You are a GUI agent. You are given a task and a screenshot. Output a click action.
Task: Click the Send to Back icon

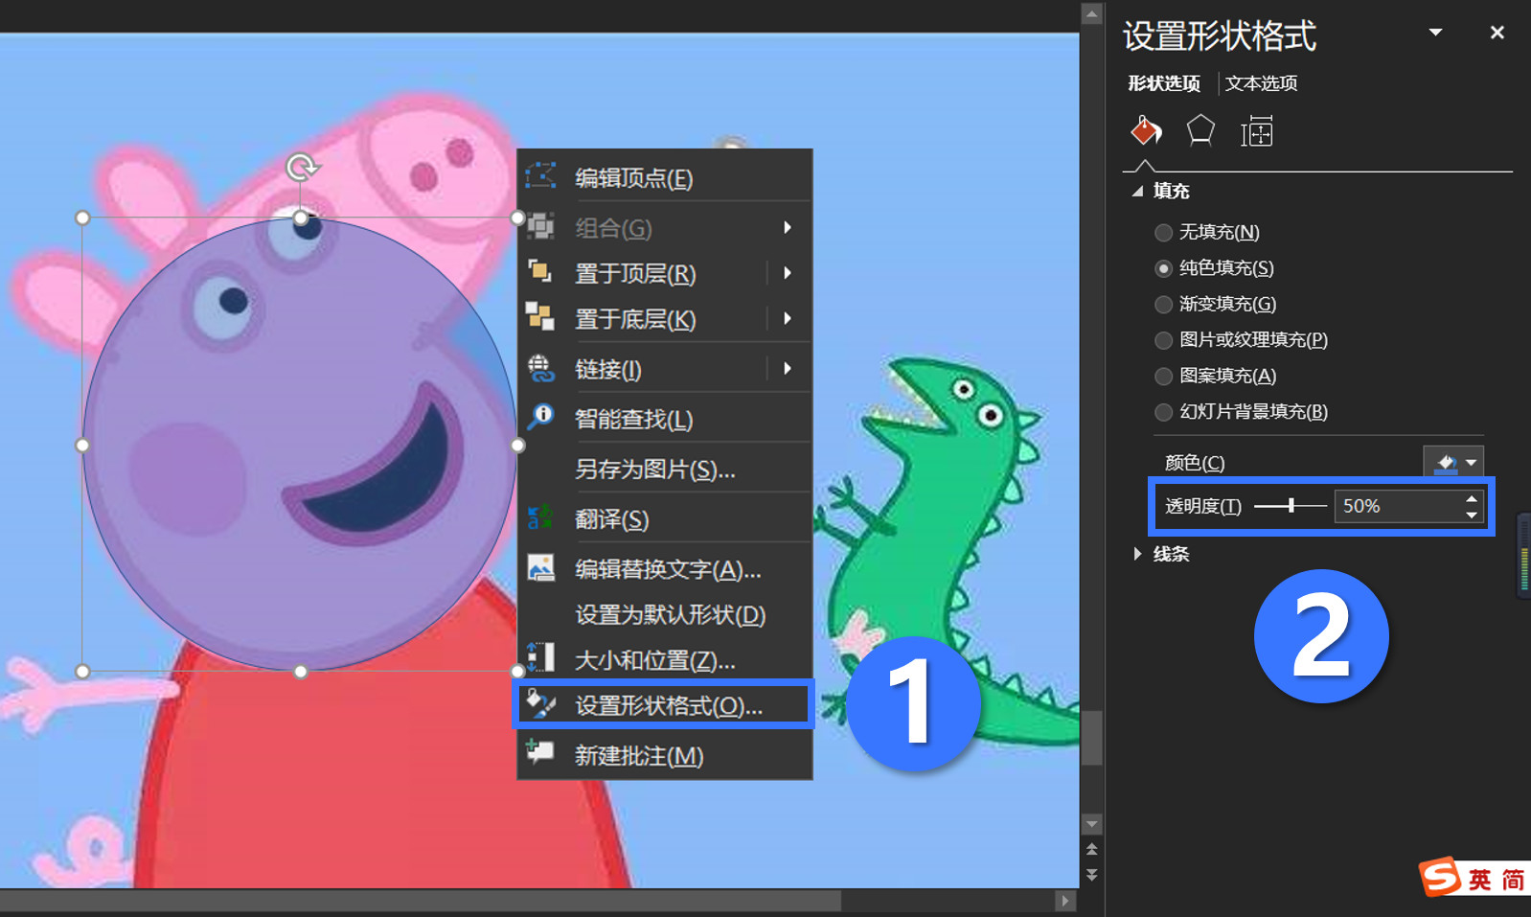tap(540, 317)
